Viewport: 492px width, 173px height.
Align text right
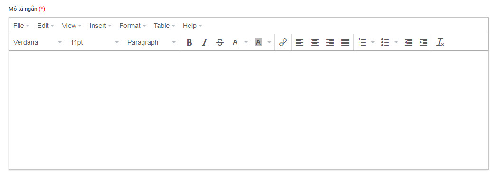(330, 42)
